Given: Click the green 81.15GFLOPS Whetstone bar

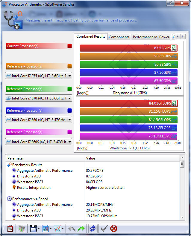Looking at the screenshot, I should 129,120.
